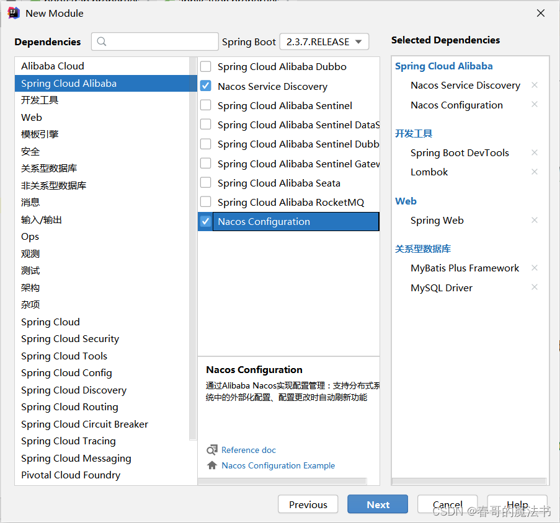Click the category list vertical scrollbar
The width and height of the screenshot is (560, 523).
coord(193,248)
